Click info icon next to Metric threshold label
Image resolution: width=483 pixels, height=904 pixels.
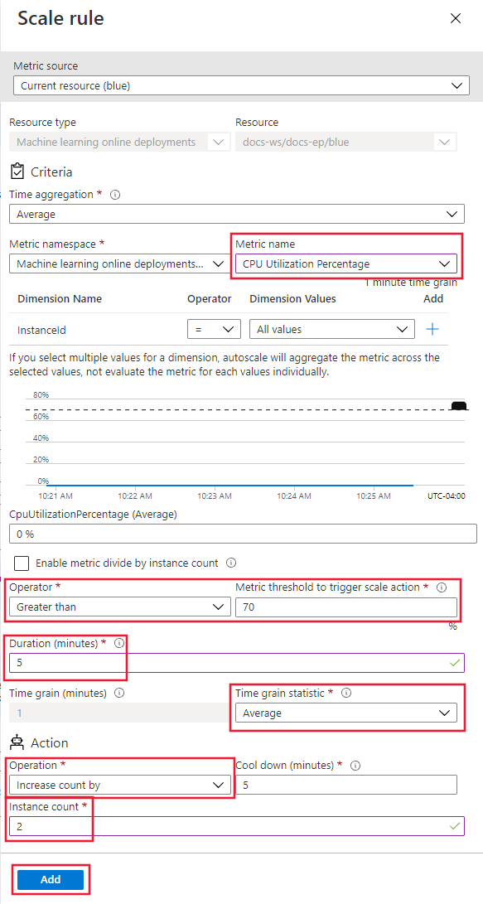pos(442,587)
